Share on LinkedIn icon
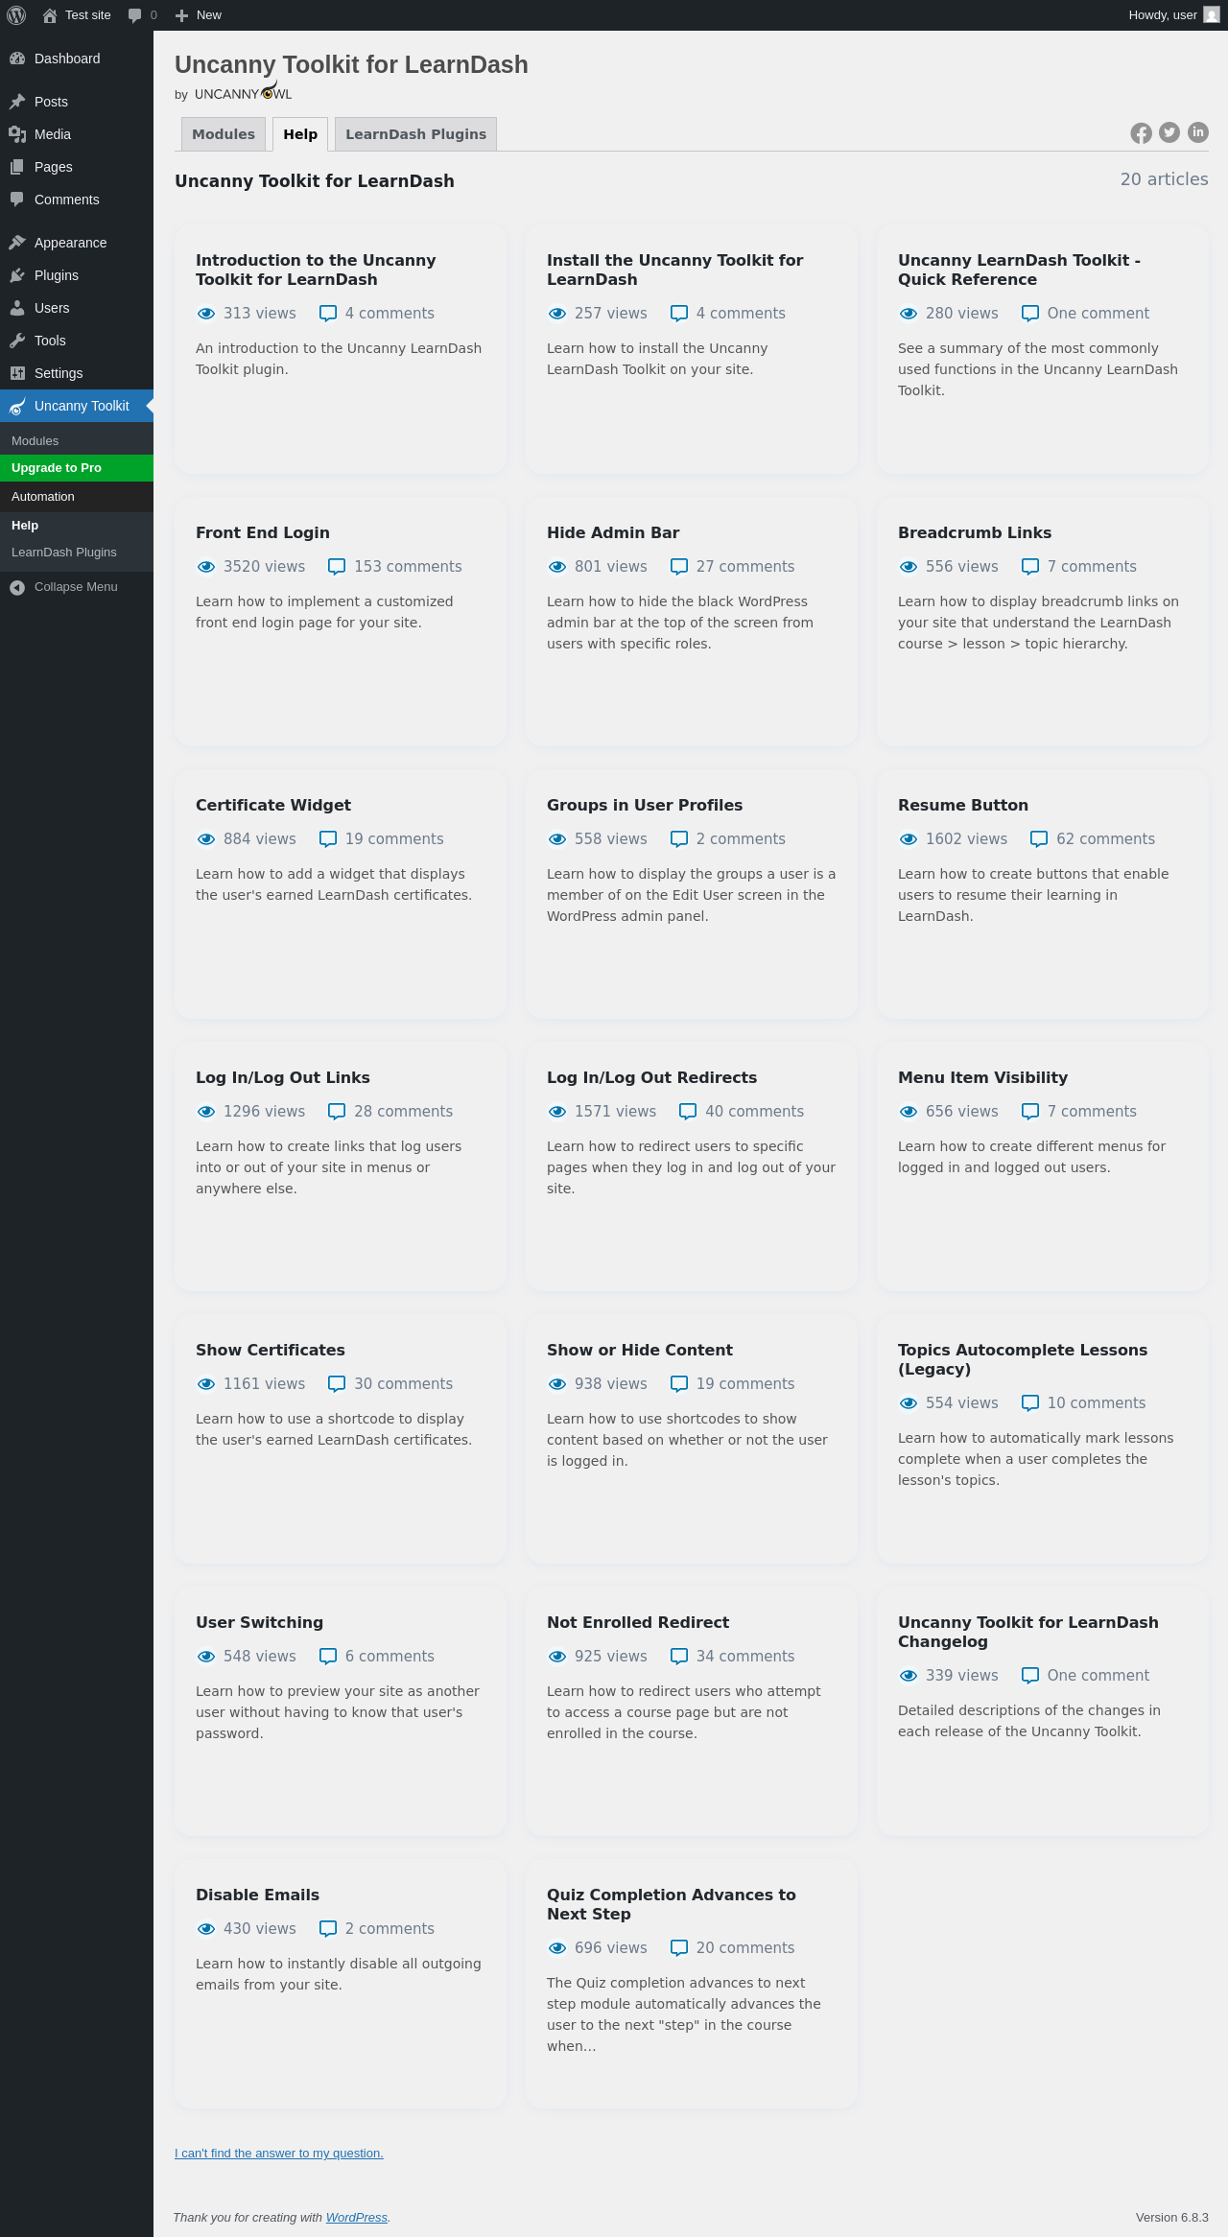Screen dimensions: 1228x2237 (x=1198, y=132)
